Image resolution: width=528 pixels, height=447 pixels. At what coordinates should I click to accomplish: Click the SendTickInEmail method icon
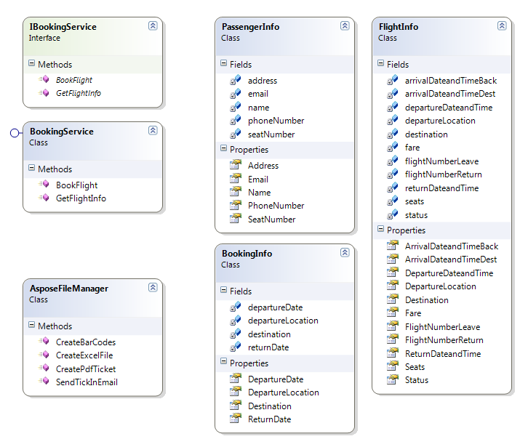tap(44, 382)
